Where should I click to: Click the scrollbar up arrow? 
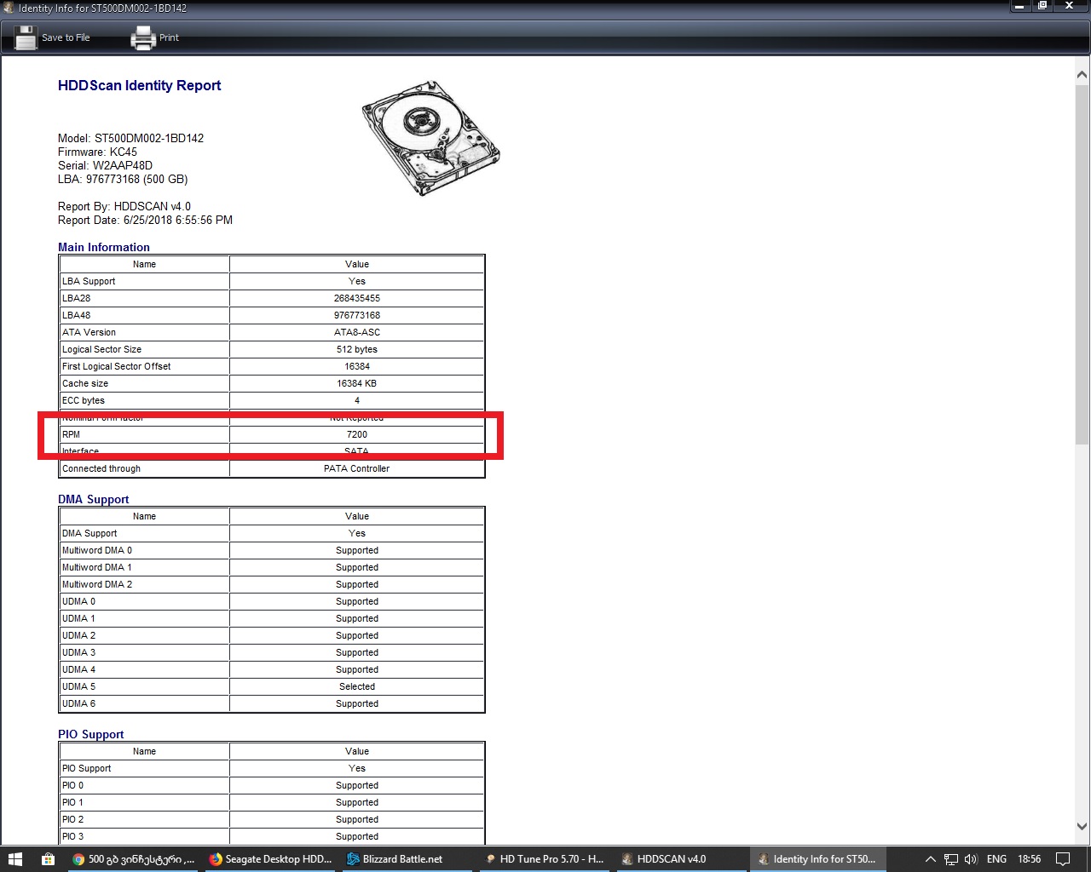click(x=1082, y=75)
